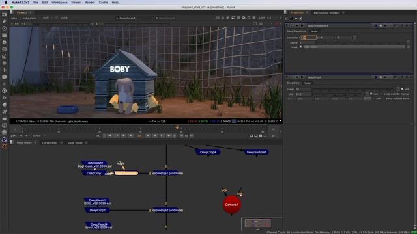Open the Render menu
Viewport: 417px width, 234px height.
pos(90,3)
